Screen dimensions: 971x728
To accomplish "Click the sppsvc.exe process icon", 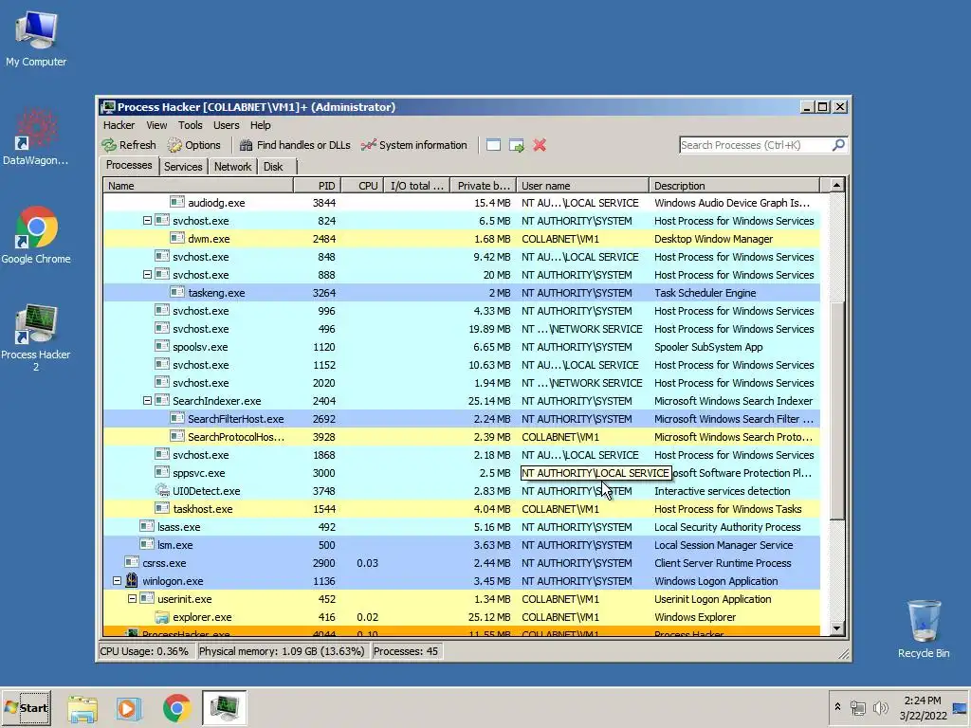I will pos(162,472).
